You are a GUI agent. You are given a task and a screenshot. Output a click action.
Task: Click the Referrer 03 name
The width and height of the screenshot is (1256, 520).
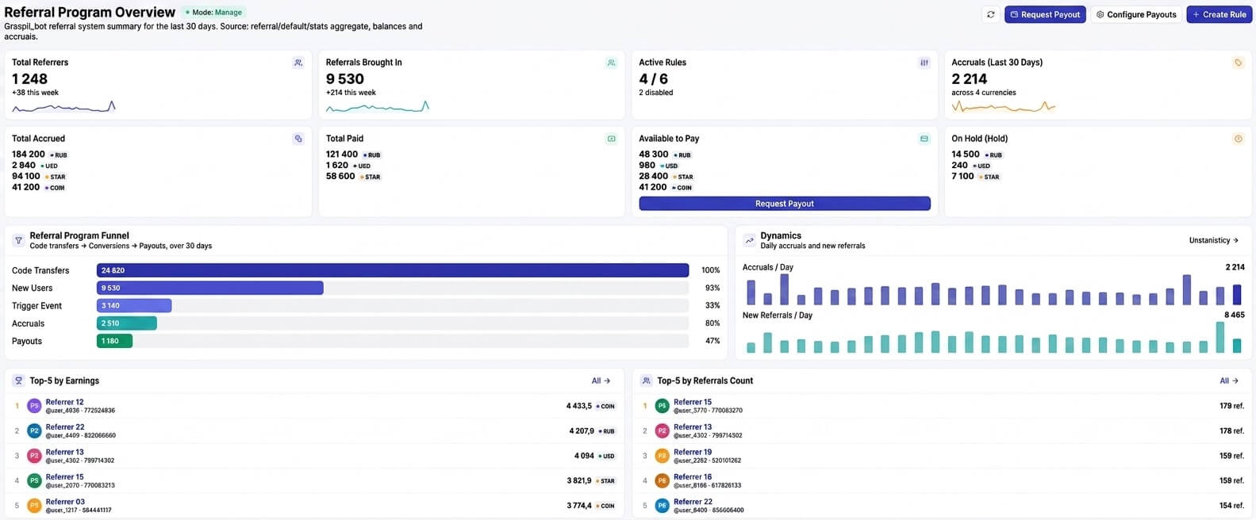[x=65, y=502]
